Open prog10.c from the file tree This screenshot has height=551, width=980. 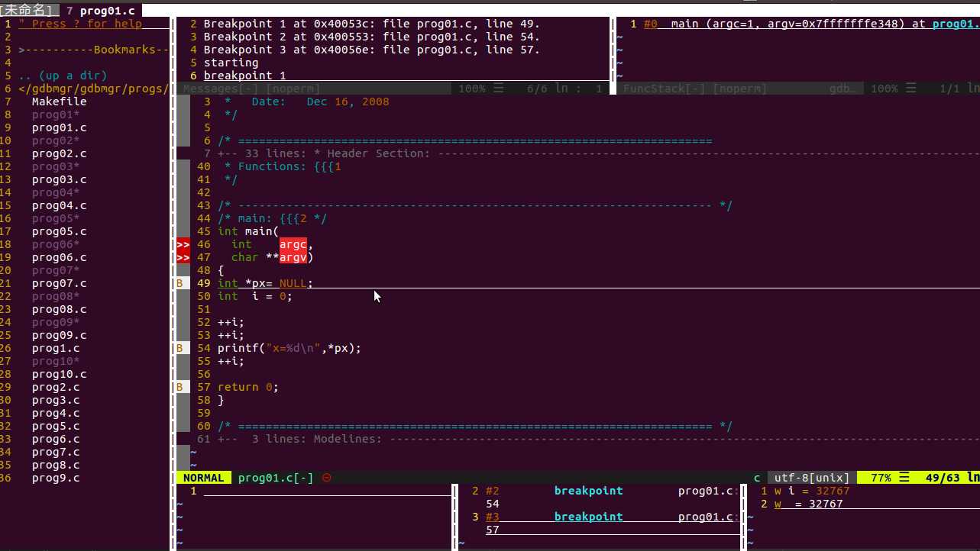pyautogui.click(x=59, y=374)
